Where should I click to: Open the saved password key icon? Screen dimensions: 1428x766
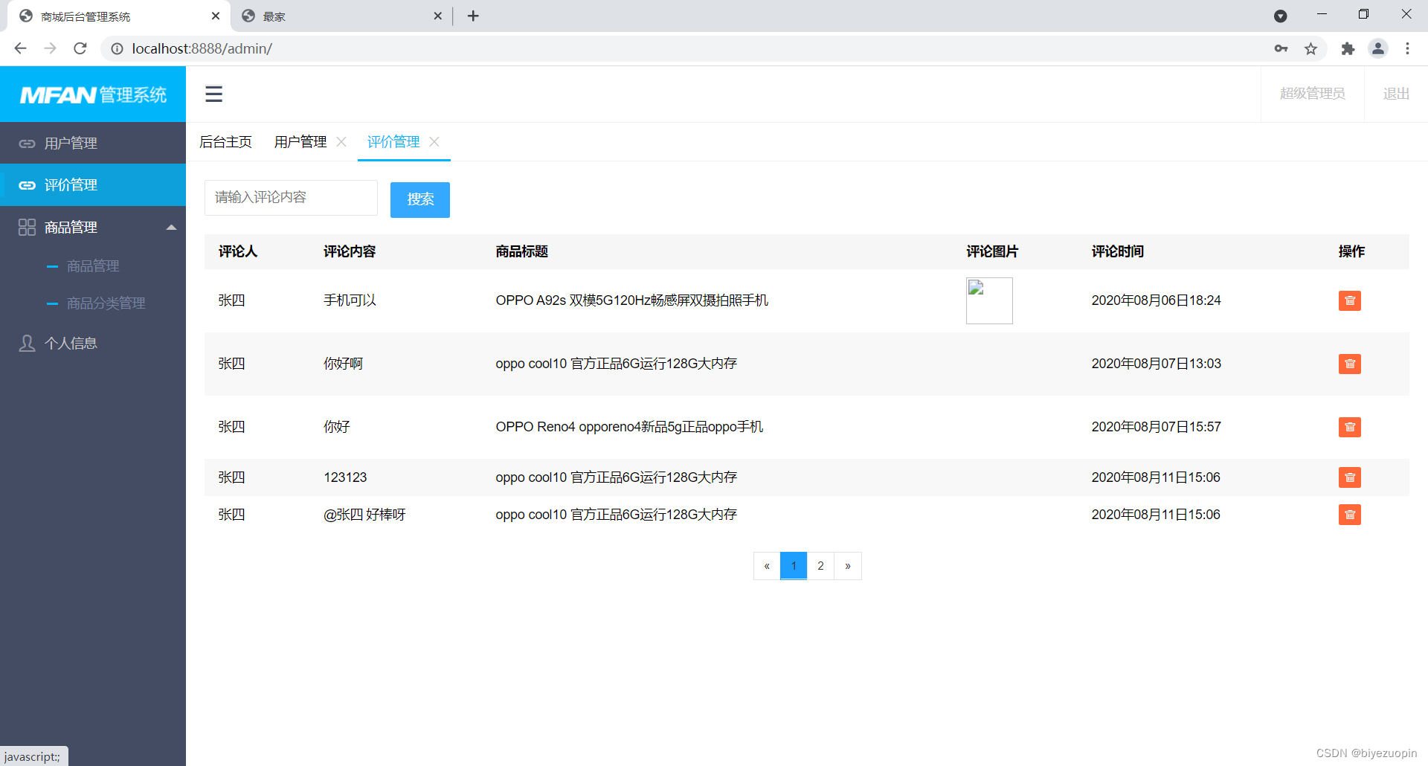[x=1281, y=48]
